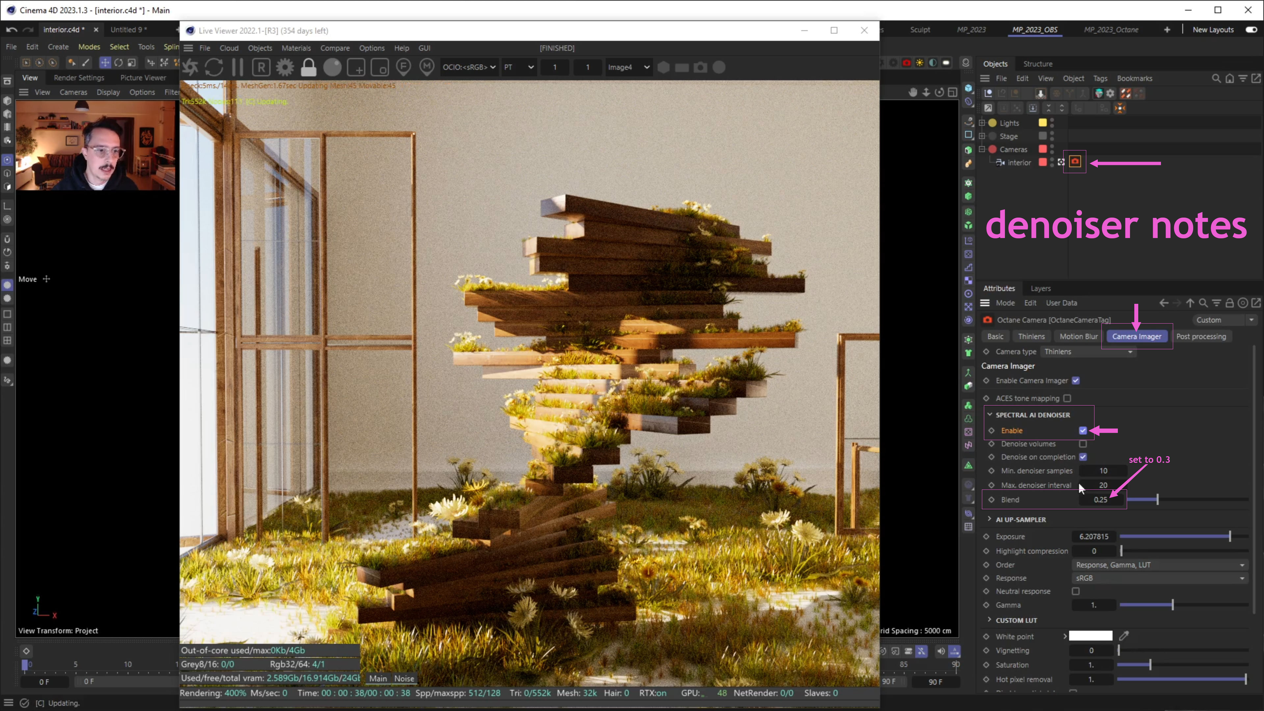Click the material picker M icon

(427, 67)
